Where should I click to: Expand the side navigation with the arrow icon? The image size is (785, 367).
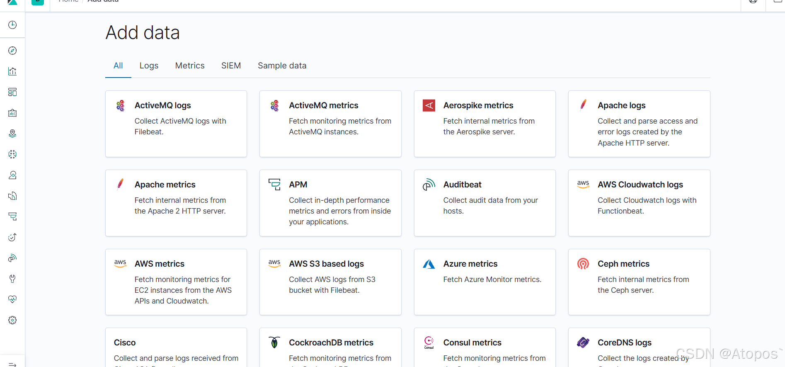pos(12,364)
